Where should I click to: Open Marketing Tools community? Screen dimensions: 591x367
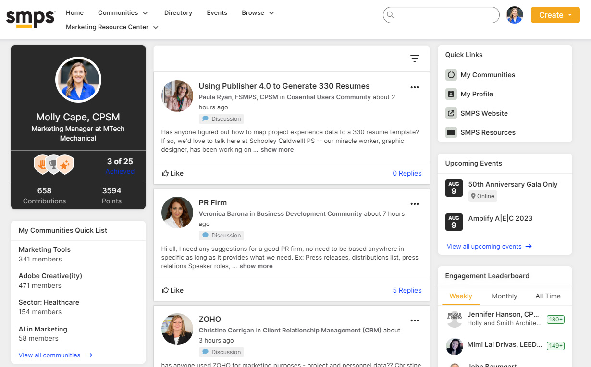(x=45, y=250)
